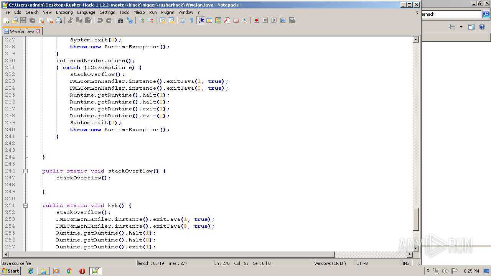The image size is (491, 276).
Task: Click the Paste toolbar icon
Action: pos(88,20)
